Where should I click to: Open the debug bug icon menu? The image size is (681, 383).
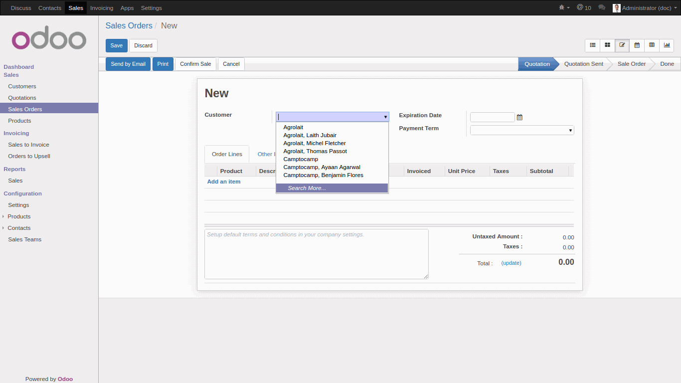pyautogui.click(x=564, y=7)
